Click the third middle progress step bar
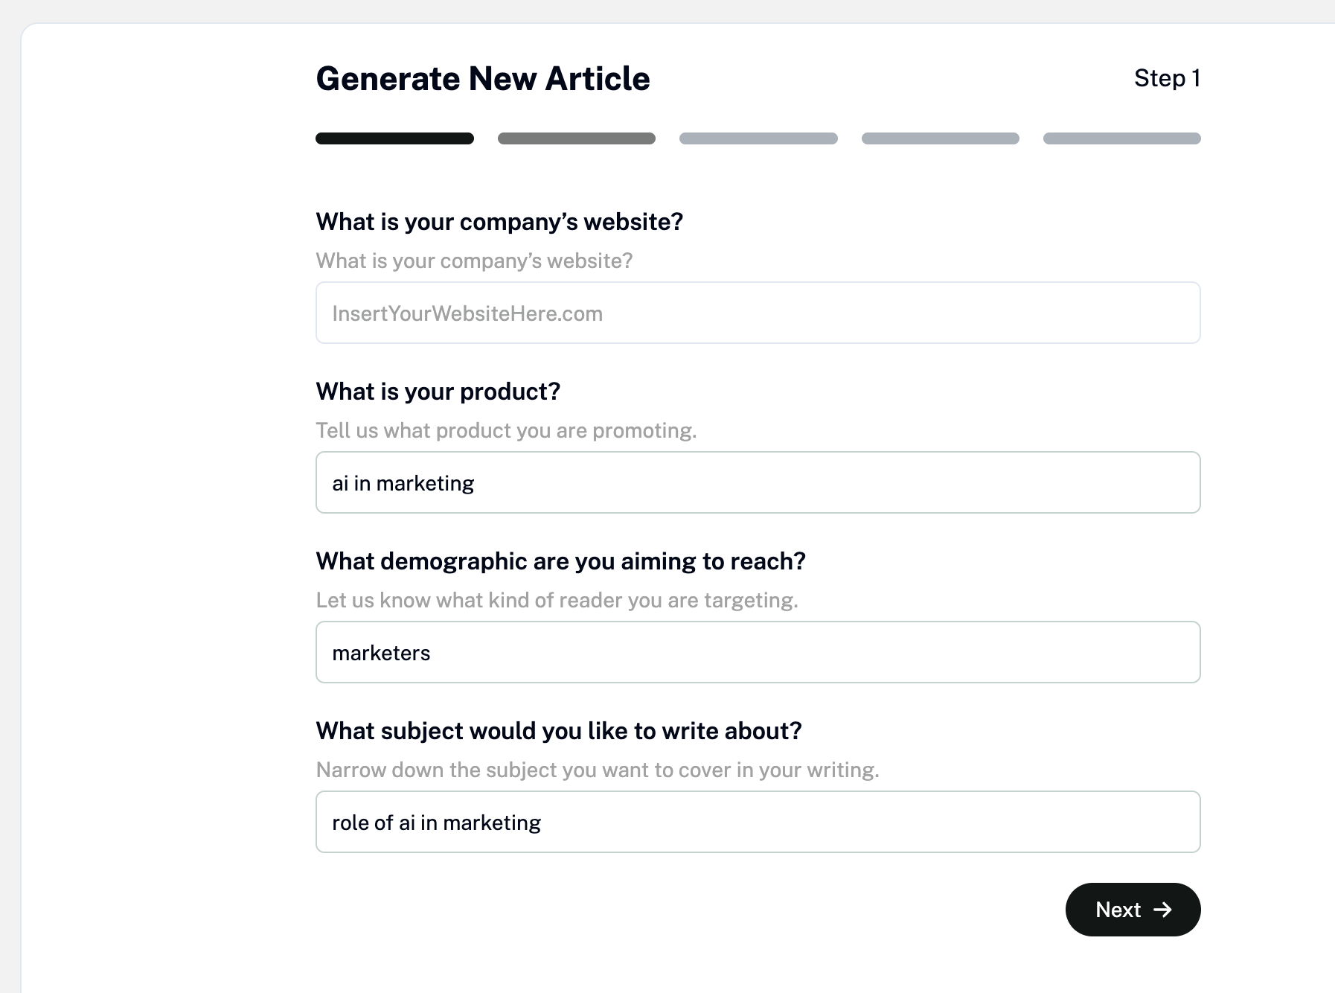Image resolution: width=1335 pixels, height=993 pixels. tap(758, 138)
